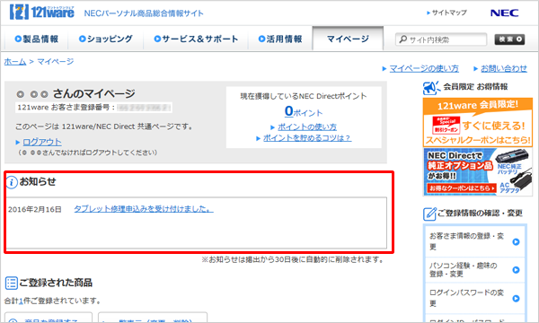The width and height of the screenshot is (539, 323).
Task: Open タブレット修理申込みを受け付けました notice
Action: point(144,209)
